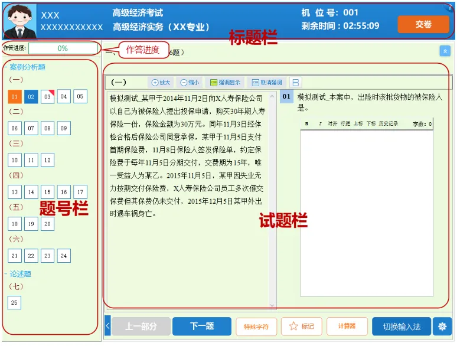Jump to question 13

pyautogui.click(x=15, y=192)
